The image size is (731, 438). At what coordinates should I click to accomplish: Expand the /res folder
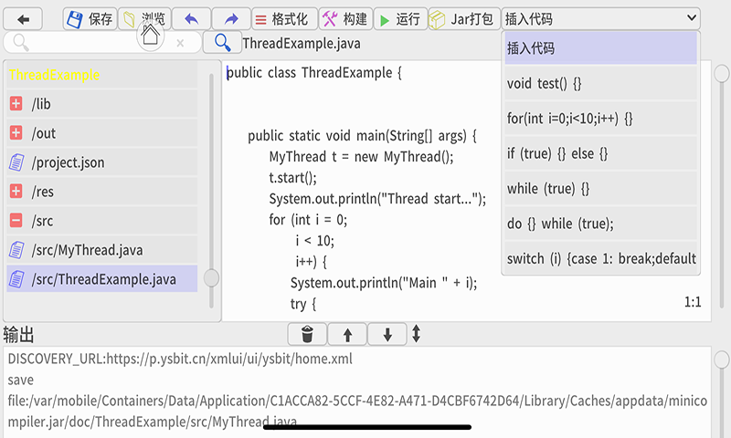(x=16, y=192)
